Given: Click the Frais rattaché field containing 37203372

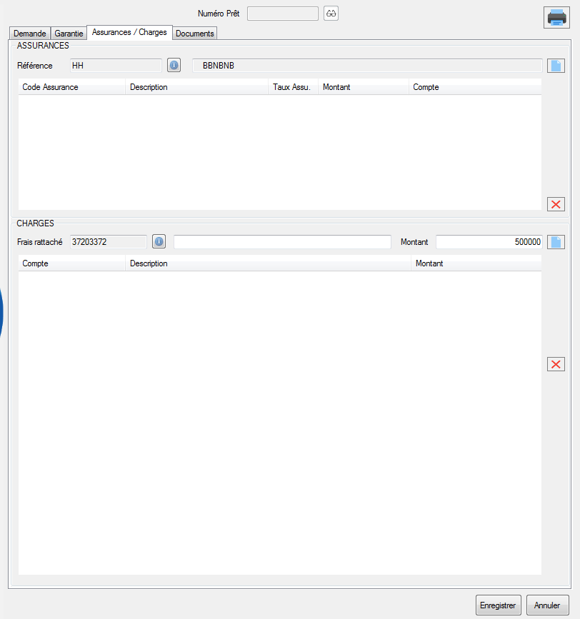Looking at the screenshot, I should click(108, 242).
